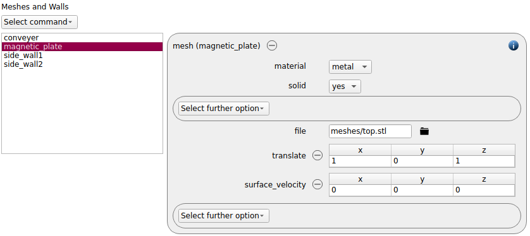The image size is (530, 236).
Task: Open the Select command dropdown
Action: (x=40, y=22)
